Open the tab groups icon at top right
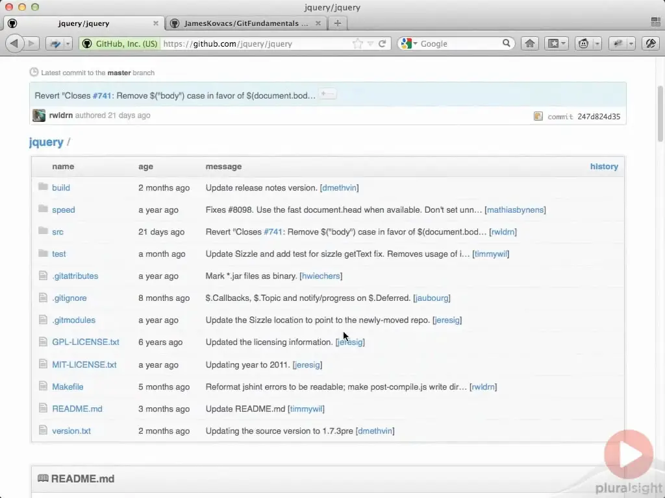 [x=655, y=22]
